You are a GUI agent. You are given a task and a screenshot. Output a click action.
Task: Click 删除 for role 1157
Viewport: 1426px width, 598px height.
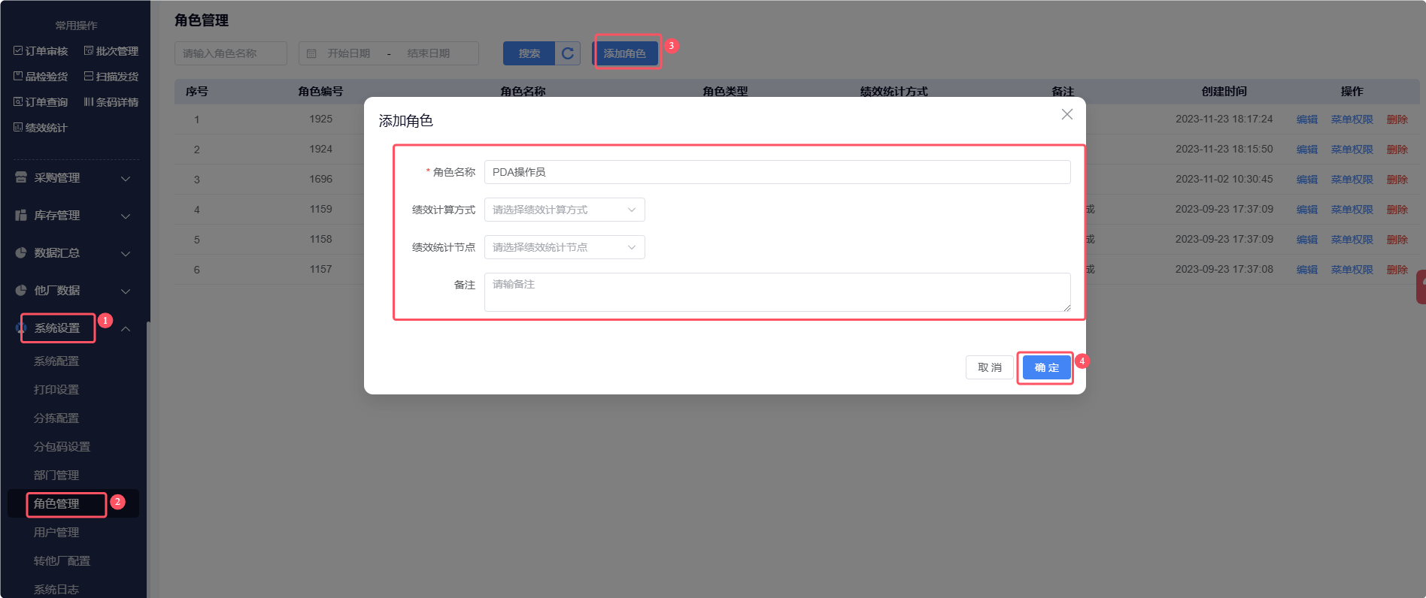(1397, 270)
